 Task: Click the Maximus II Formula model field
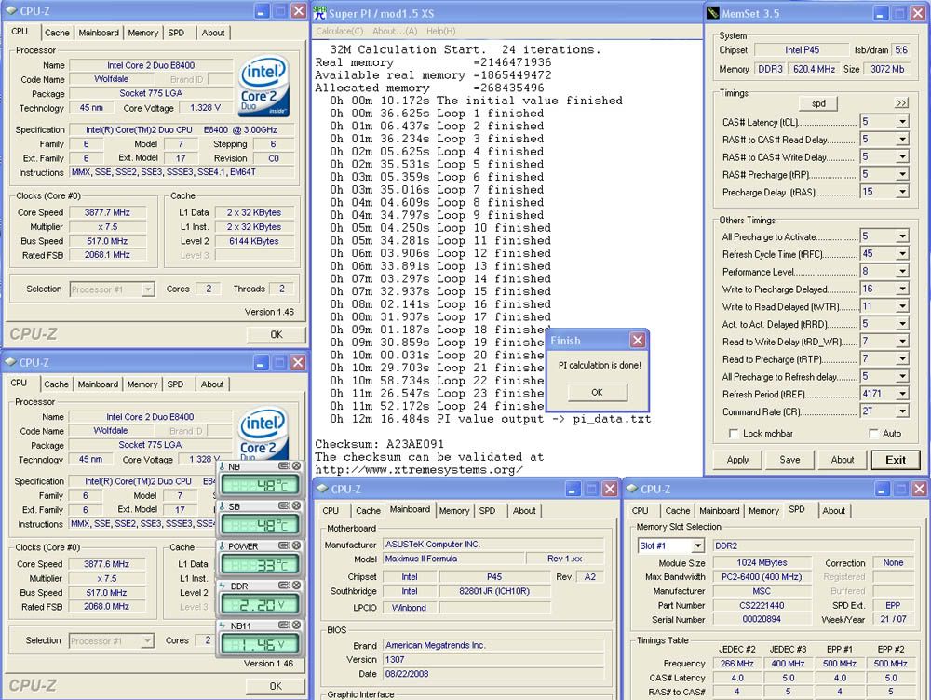[454, 559]
